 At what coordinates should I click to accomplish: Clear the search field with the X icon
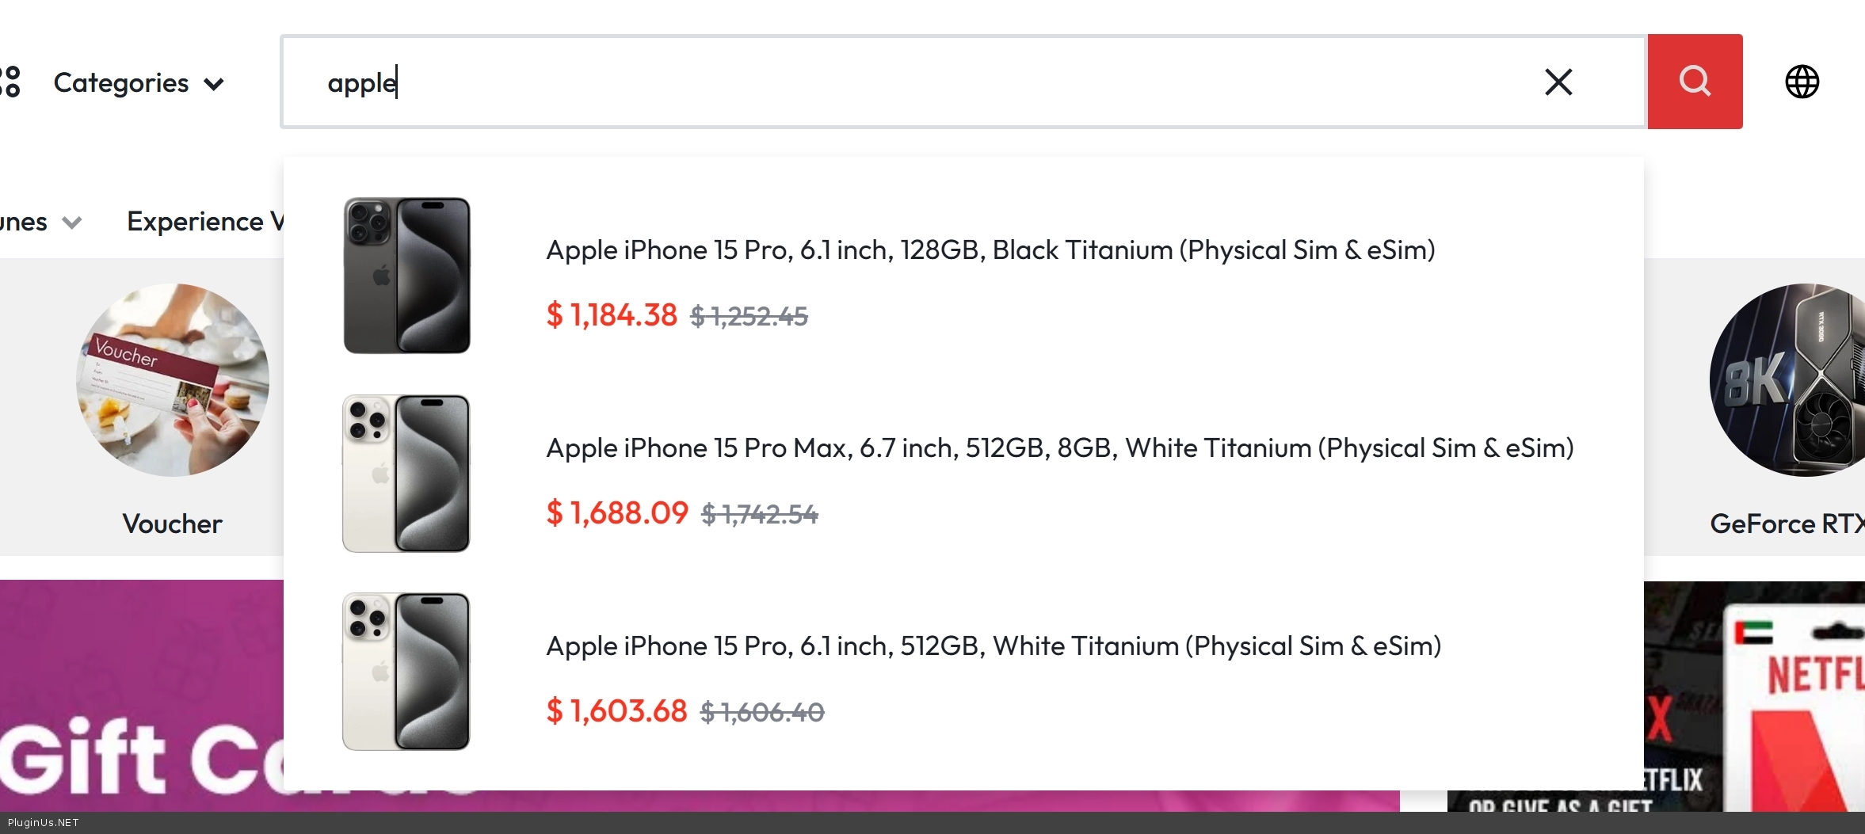click(x=1558, y=82)
